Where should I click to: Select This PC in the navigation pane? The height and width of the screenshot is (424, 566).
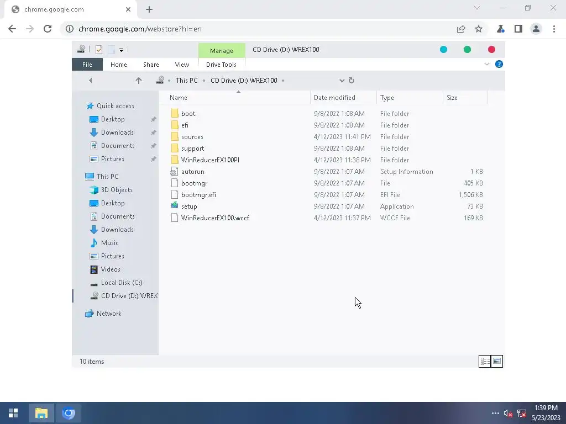[102, 176]
